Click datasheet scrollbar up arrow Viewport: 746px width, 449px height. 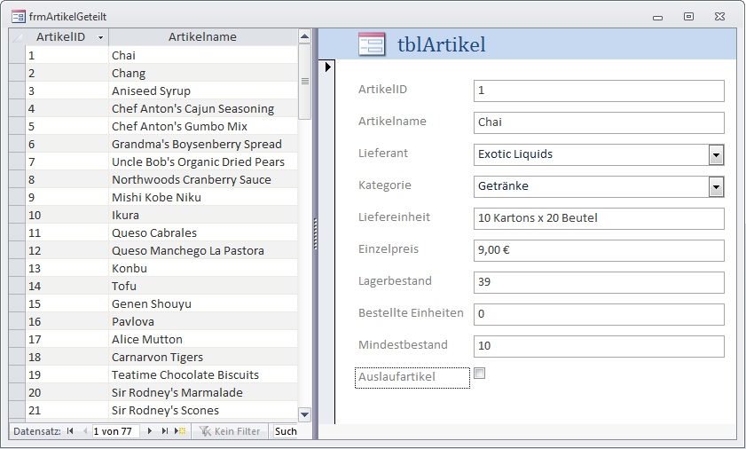click(304, 36)
